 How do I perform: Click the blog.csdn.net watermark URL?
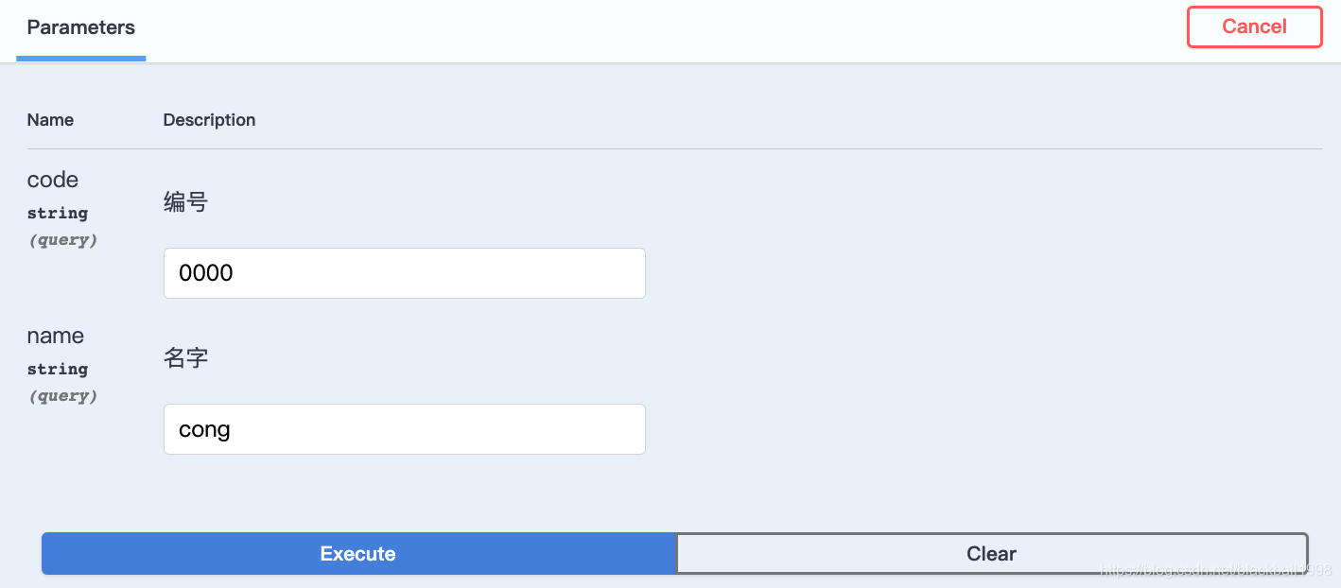(1215, 569)
